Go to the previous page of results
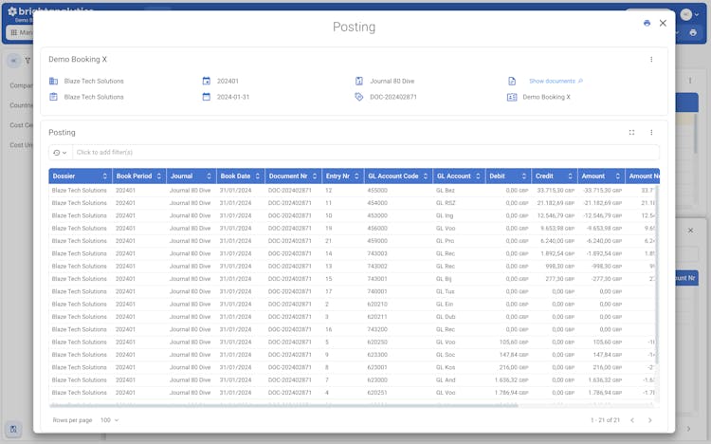The height and width of the screenshot is (444, 711). 632,420
